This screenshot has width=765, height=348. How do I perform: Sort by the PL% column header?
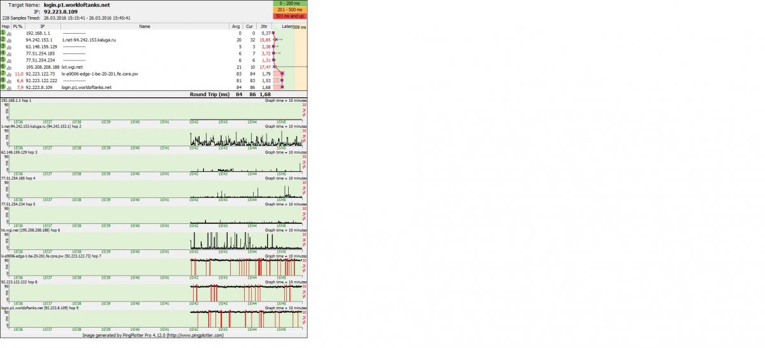18,27
